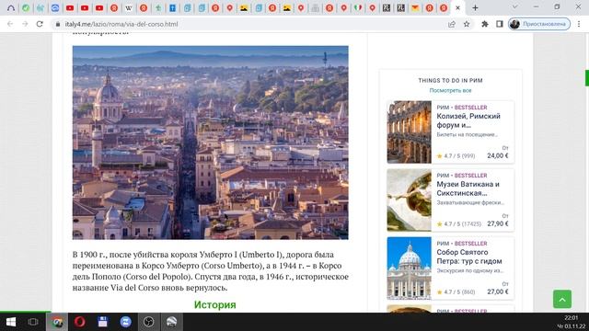The image size is (589, 331).
Task: Click the История section heading
Action: point(214,304)
